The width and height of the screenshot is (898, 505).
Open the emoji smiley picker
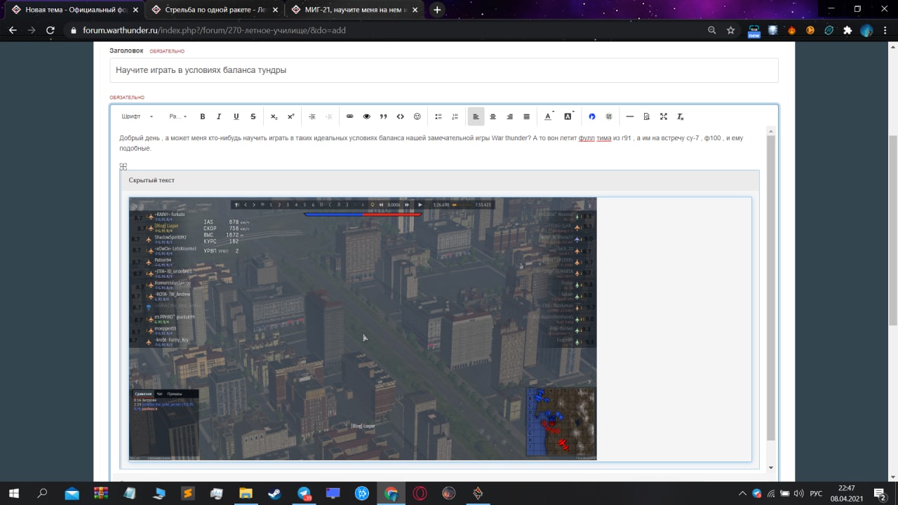coord(417,116)
